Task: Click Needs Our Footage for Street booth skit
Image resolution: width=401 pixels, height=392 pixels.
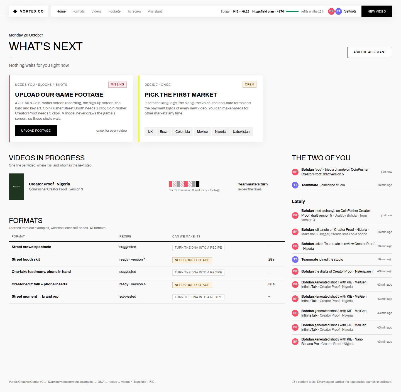Action: [192, 260]
